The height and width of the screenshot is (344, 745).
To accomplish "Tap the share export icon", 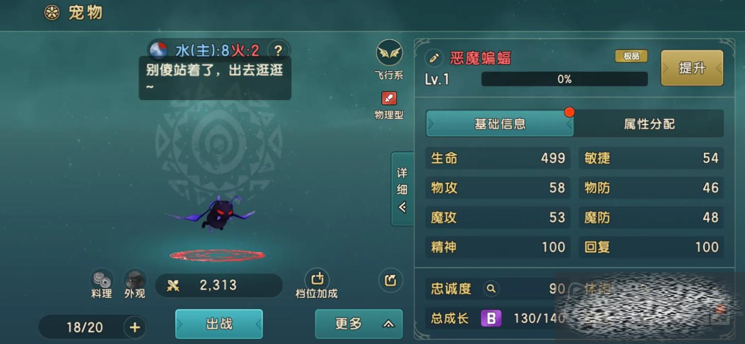I will pyautogui.click(x=390, y=280).
